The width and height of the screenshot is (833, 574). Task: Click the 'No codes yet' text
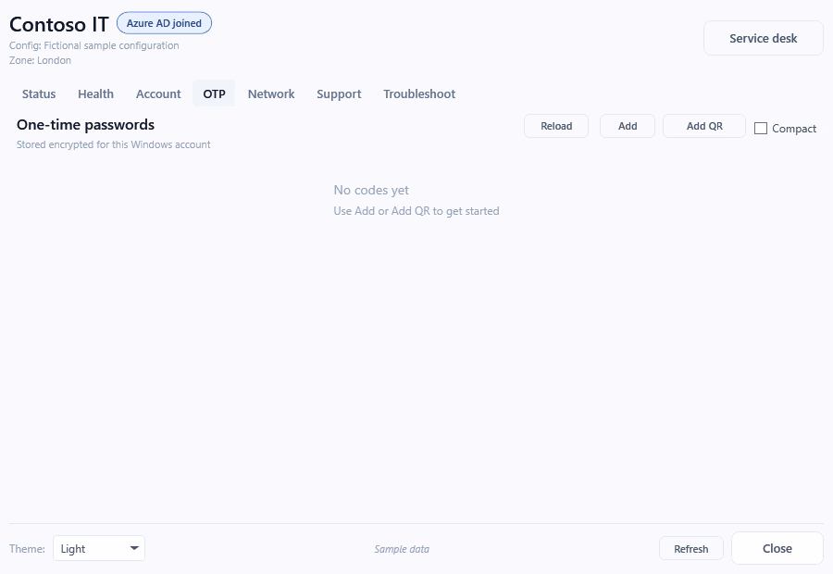(371, 191)
